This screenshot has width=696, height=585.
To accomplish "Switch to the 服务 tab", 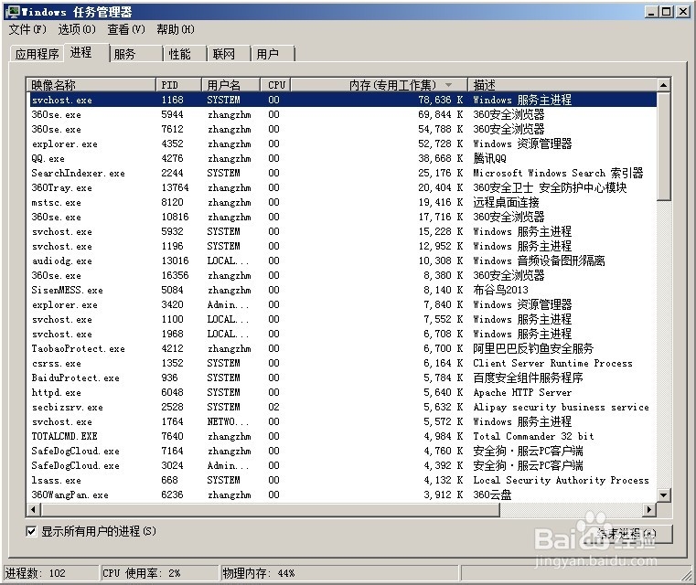I will tap(136, 54).
